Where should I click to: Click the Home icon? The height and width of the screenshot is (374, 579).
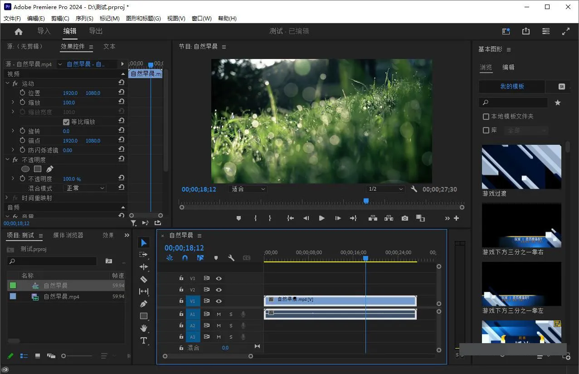[x=19, y=31]
